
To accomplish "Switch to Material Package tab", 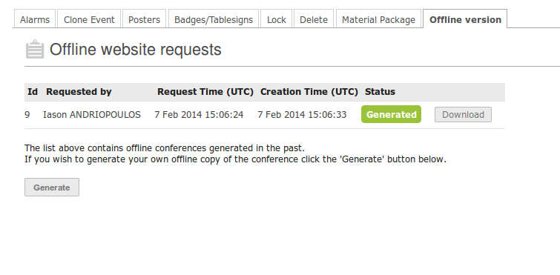I will coord(378,19).
